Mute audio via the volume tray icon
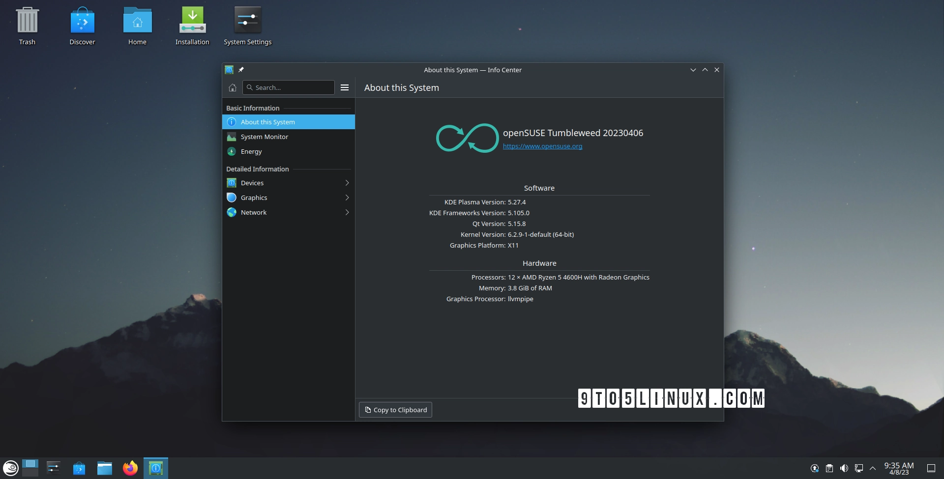 click(x=845, y=468)
